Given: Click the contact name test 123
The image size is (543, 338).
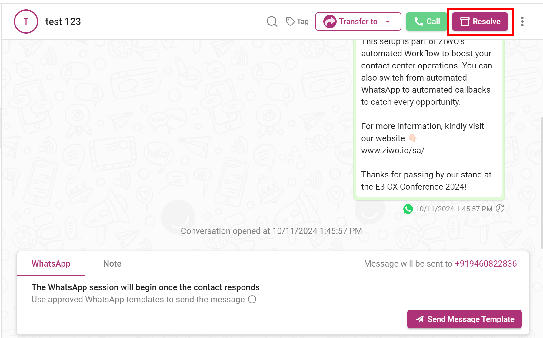Looking at the screenshot, I should [x=63, y=22].
